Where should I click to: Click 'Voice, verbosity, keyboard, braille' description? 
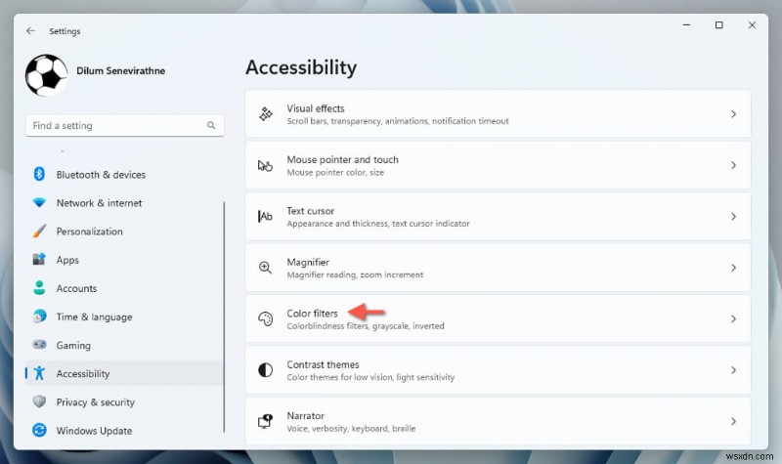point(351,429)
